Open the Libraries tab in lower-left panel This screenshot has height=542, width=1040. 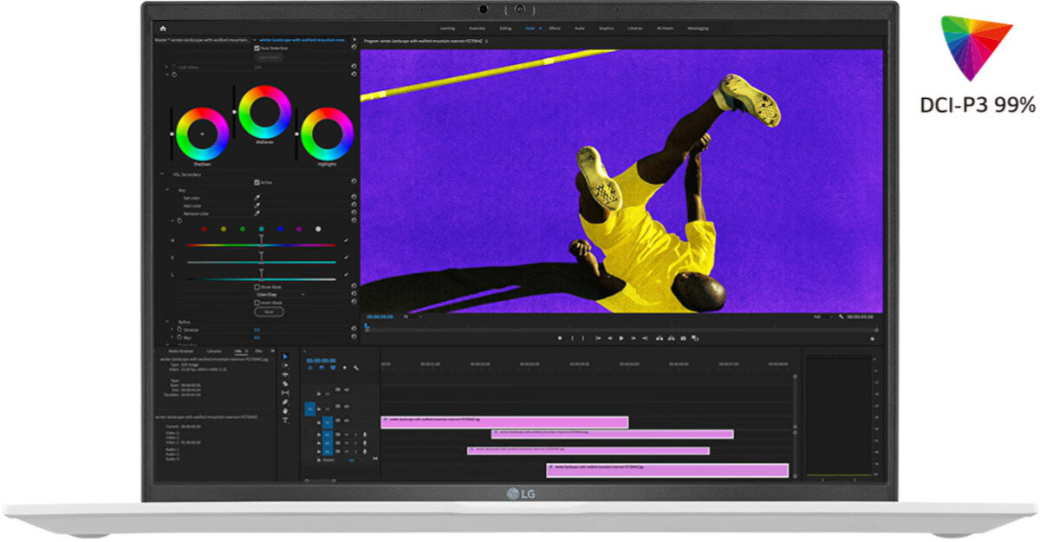pyautogui.click(x=214, y=350)
